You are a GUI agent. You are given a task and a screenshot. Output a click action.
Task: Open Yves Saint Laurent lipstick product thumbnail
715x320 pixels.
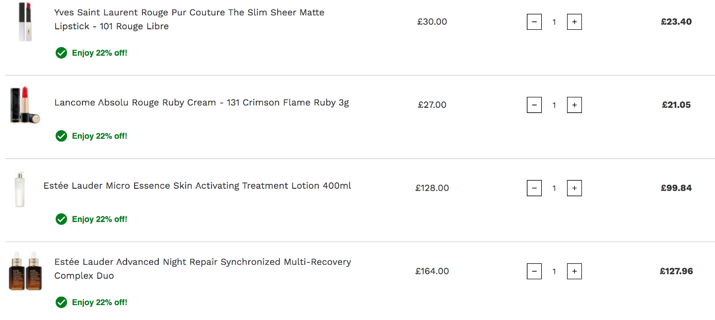click(x=25, y=21)
